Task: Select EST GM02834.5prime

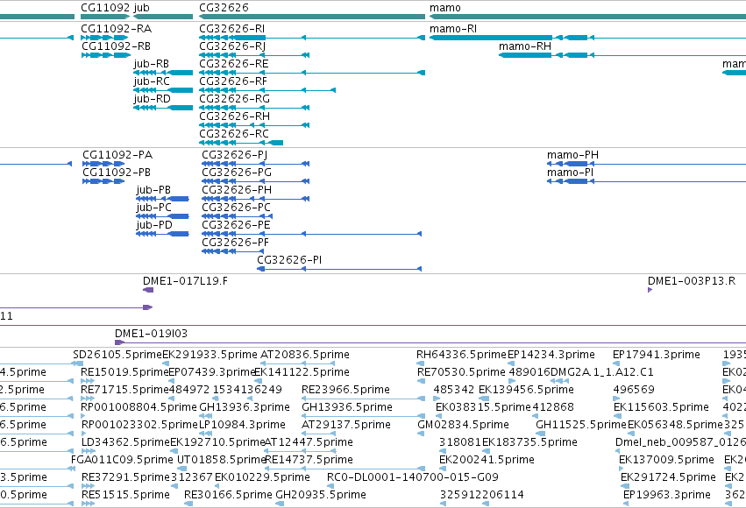Action: (464, 426)
